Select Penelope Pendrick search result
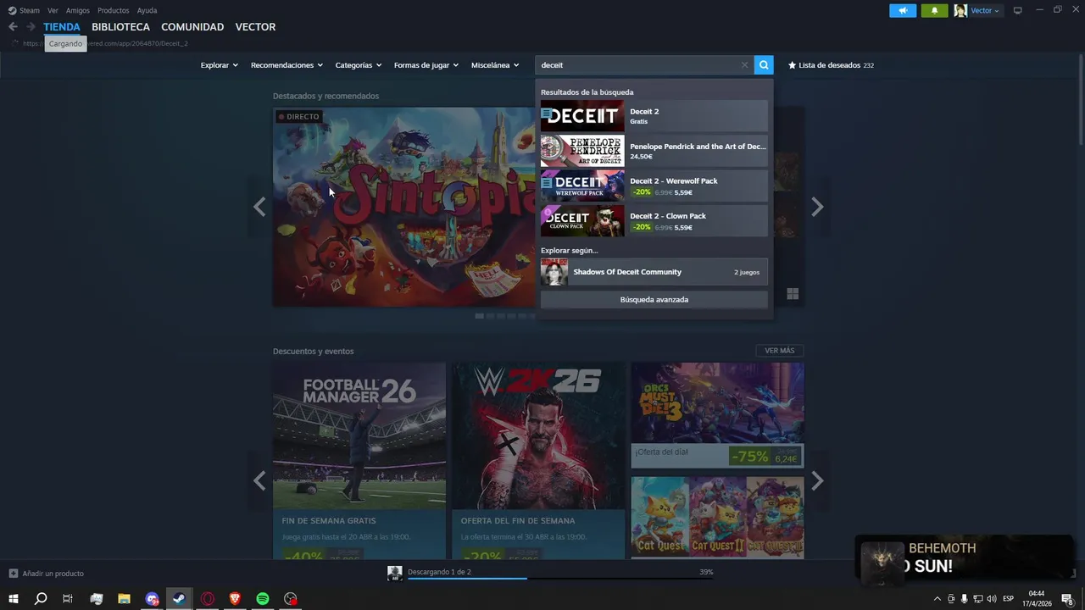 (654, 151)
